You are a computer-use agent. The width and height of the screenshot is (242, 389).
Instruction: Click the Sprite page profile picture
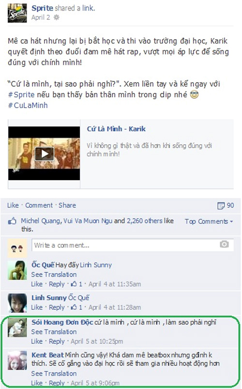coord(17,13)
